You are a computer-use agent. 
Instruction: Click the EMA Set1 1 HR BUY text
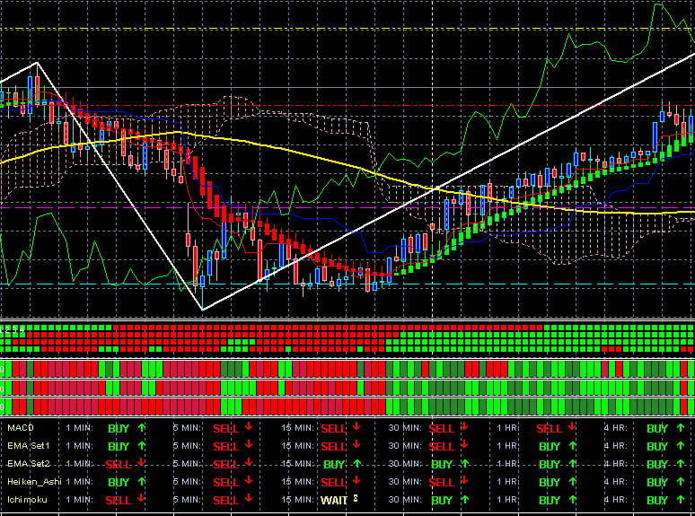click(x=550, y=446)
